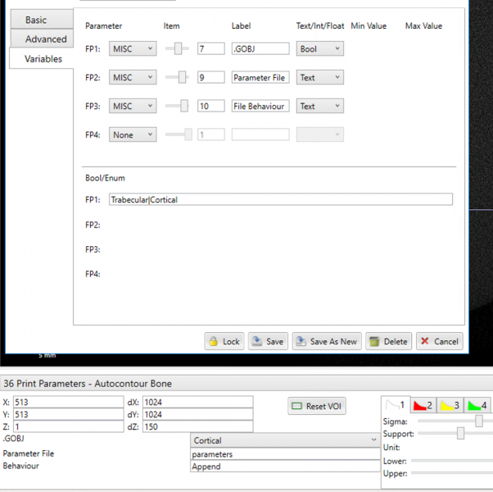Open FP3 parameter MISC dropdown
Image resolution: width=493 pixels, height=492 pixels.
click(x=133, y=106)
